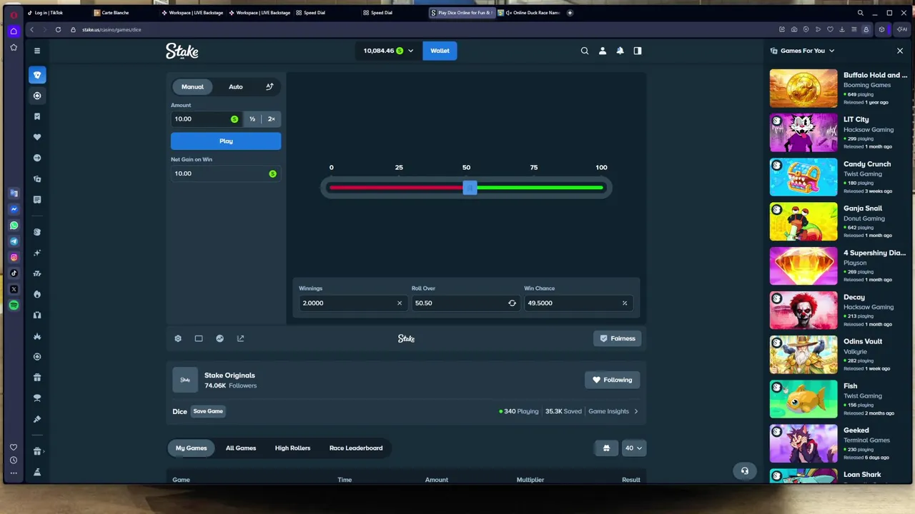Viewport: 915px width, 514px height.
Task: Click the blue Play button
Action: click(x=226, y=141)
